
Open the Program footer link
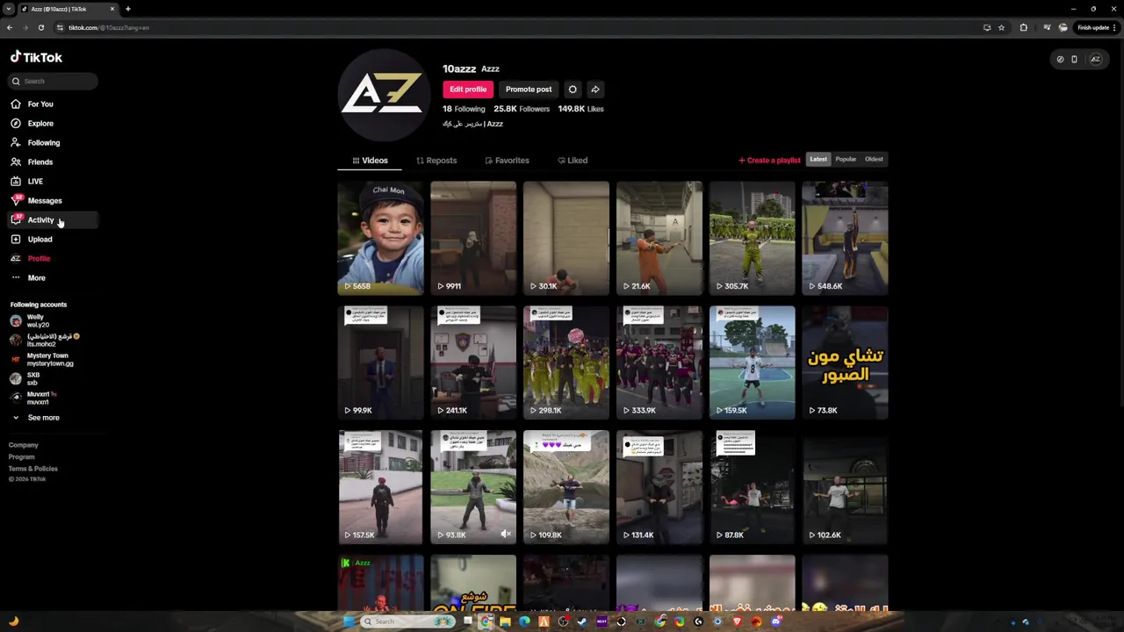[22, 456]
